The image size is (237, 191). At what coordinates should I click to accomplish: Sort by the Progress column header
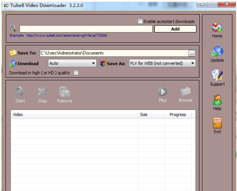point(178,115)
